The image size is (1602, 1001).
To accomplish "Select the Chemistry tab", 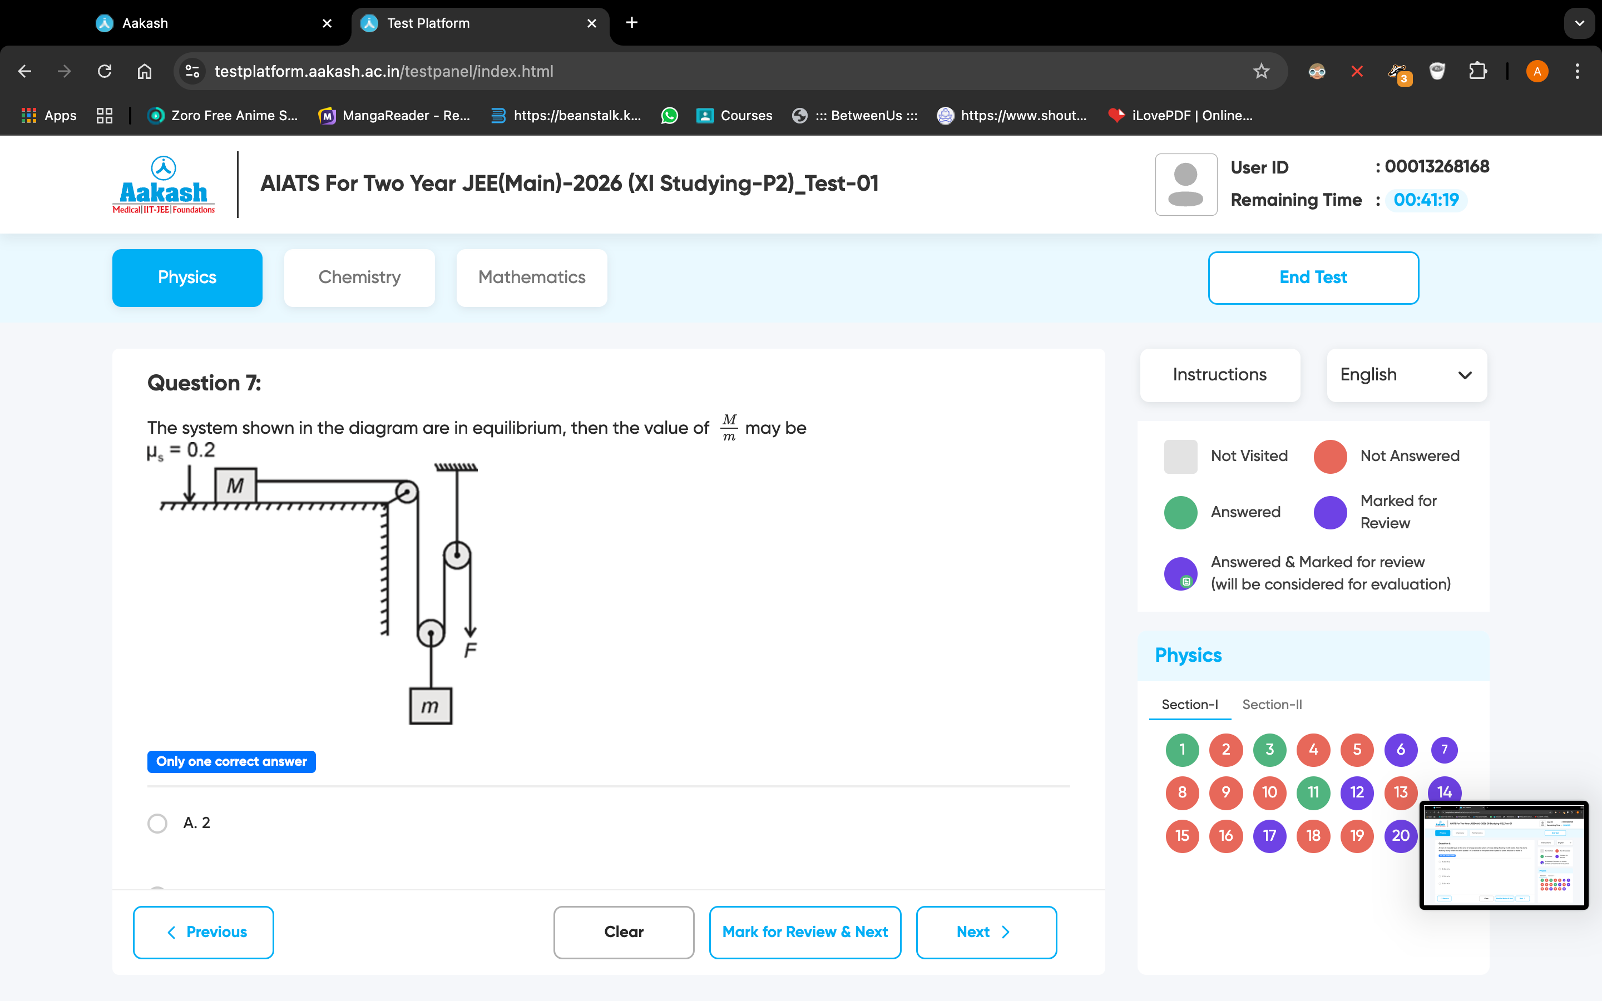I will 359,278.
